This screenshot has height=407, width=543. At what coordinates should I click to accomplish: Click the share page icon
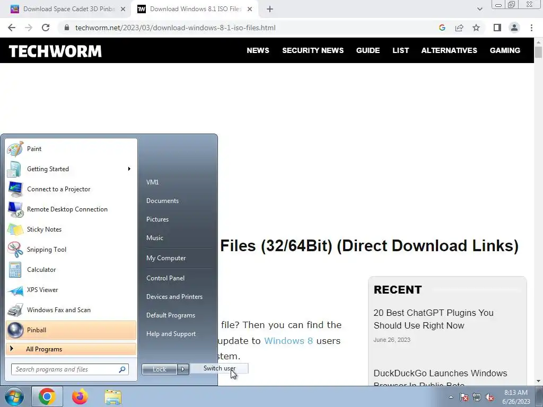point(459,28)
